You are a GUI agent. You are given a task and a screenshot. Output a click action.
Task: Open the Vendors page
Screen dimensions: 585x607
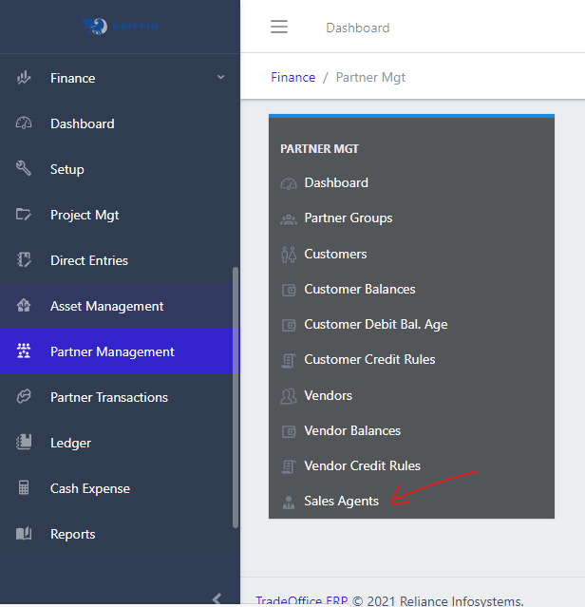point(328,395)
